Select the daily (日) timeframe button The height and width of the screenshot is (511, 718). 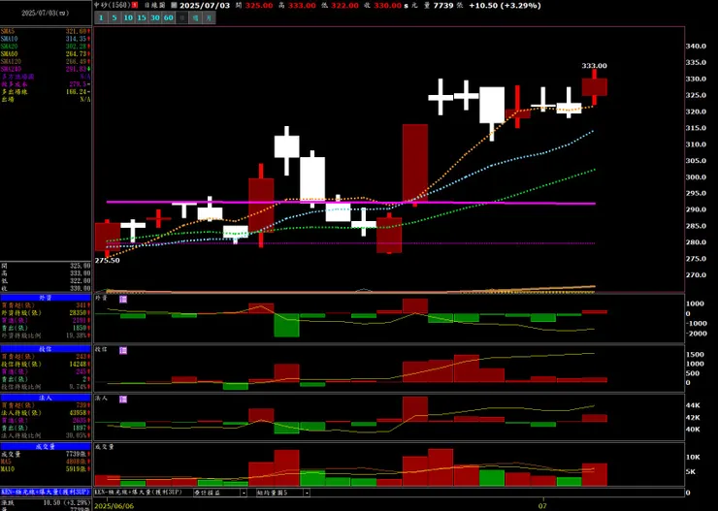[181, 17]
